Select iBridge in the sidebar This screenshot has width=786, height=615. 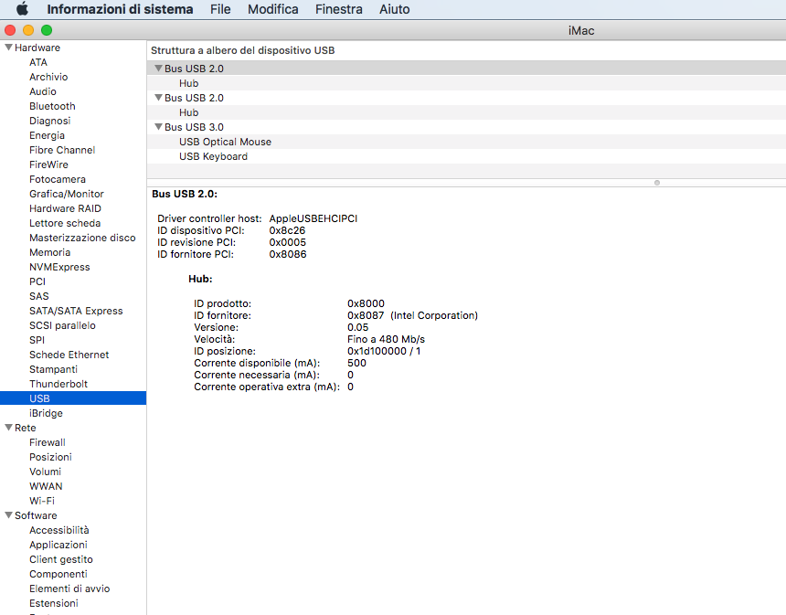pos(46,413)
